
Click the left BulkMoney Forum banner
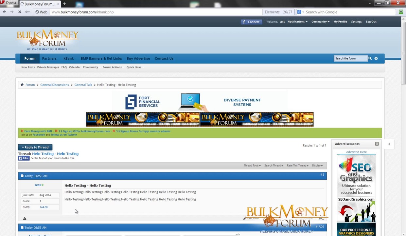click(x=143, y=119)
